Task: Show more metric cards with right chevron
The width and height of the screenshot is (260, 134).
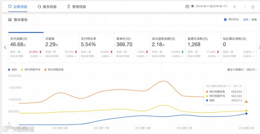Action: 259,48
